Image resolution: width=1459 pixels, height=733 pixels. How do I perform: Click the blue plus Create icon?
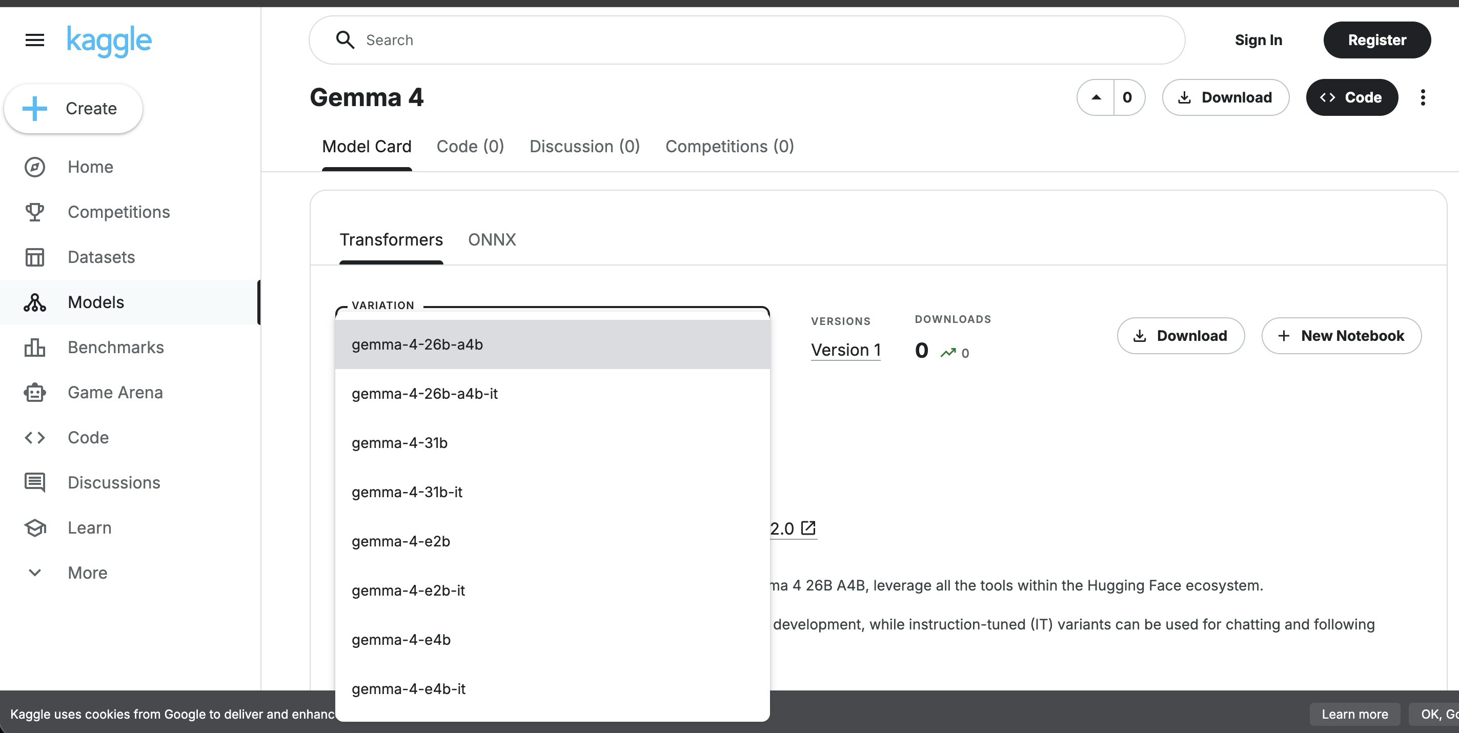34,109
